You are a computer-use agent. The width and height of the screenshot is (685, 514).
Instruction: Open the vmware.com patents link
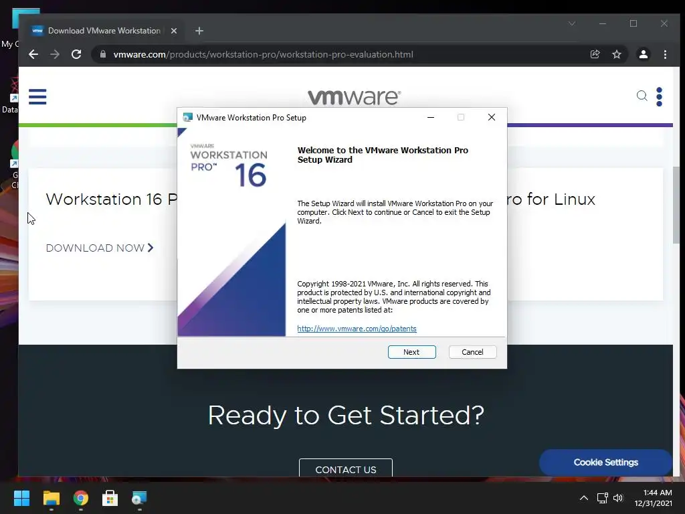click(x=357, y=329)
